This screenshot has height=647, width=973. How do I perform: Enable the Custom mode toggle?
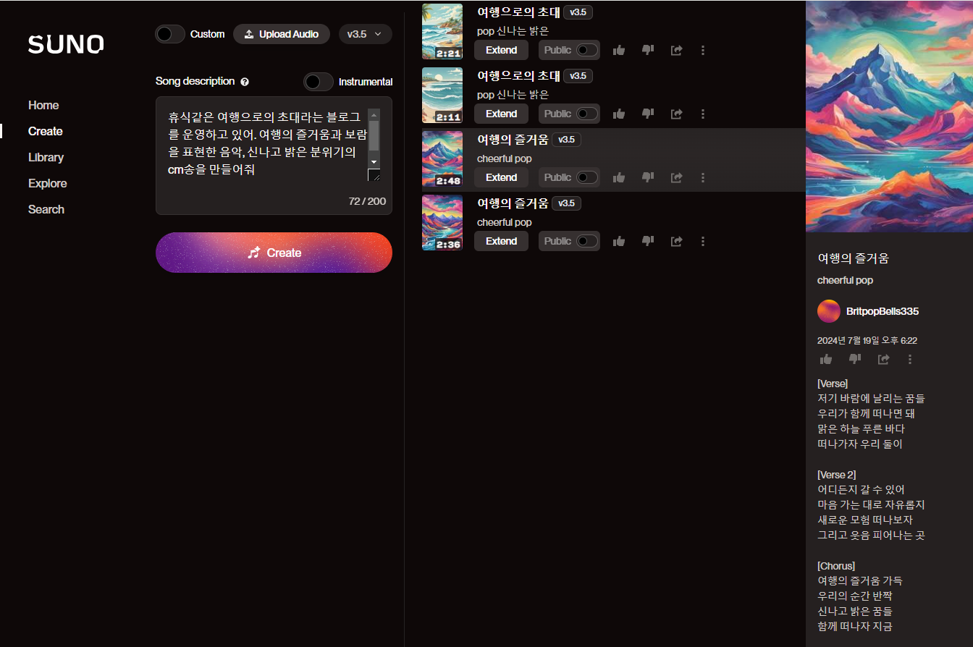click(170, 34)
